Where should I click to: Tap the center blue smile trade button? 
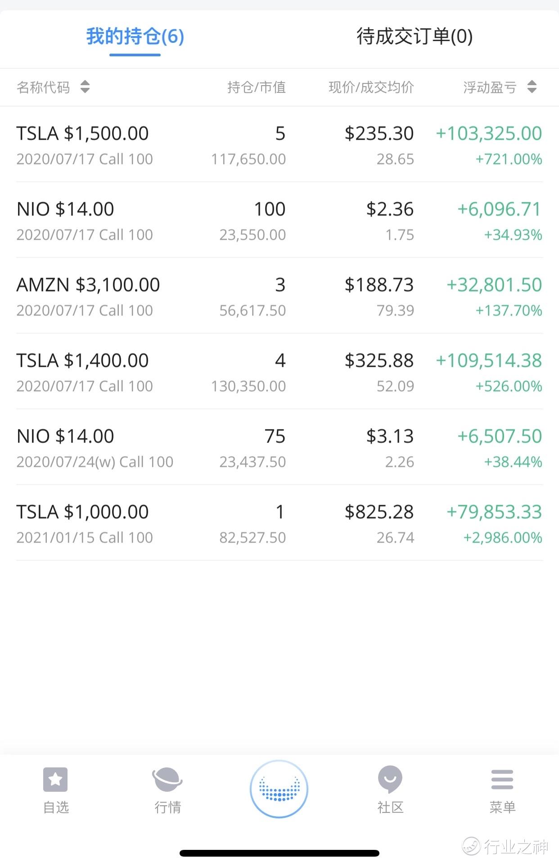[x=279, y=789]
